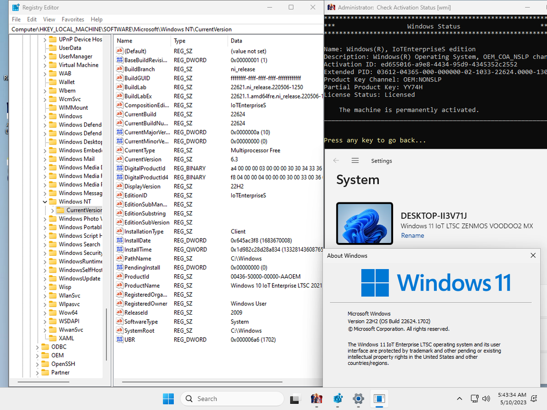Open the Registry Editor taskbar icon

[x=338, y=399]
